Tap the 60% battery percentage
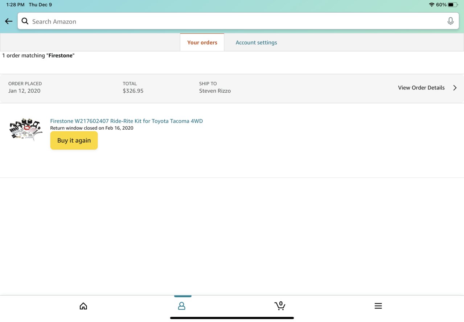Screen dimensions: 464x322 coord(441,5)
